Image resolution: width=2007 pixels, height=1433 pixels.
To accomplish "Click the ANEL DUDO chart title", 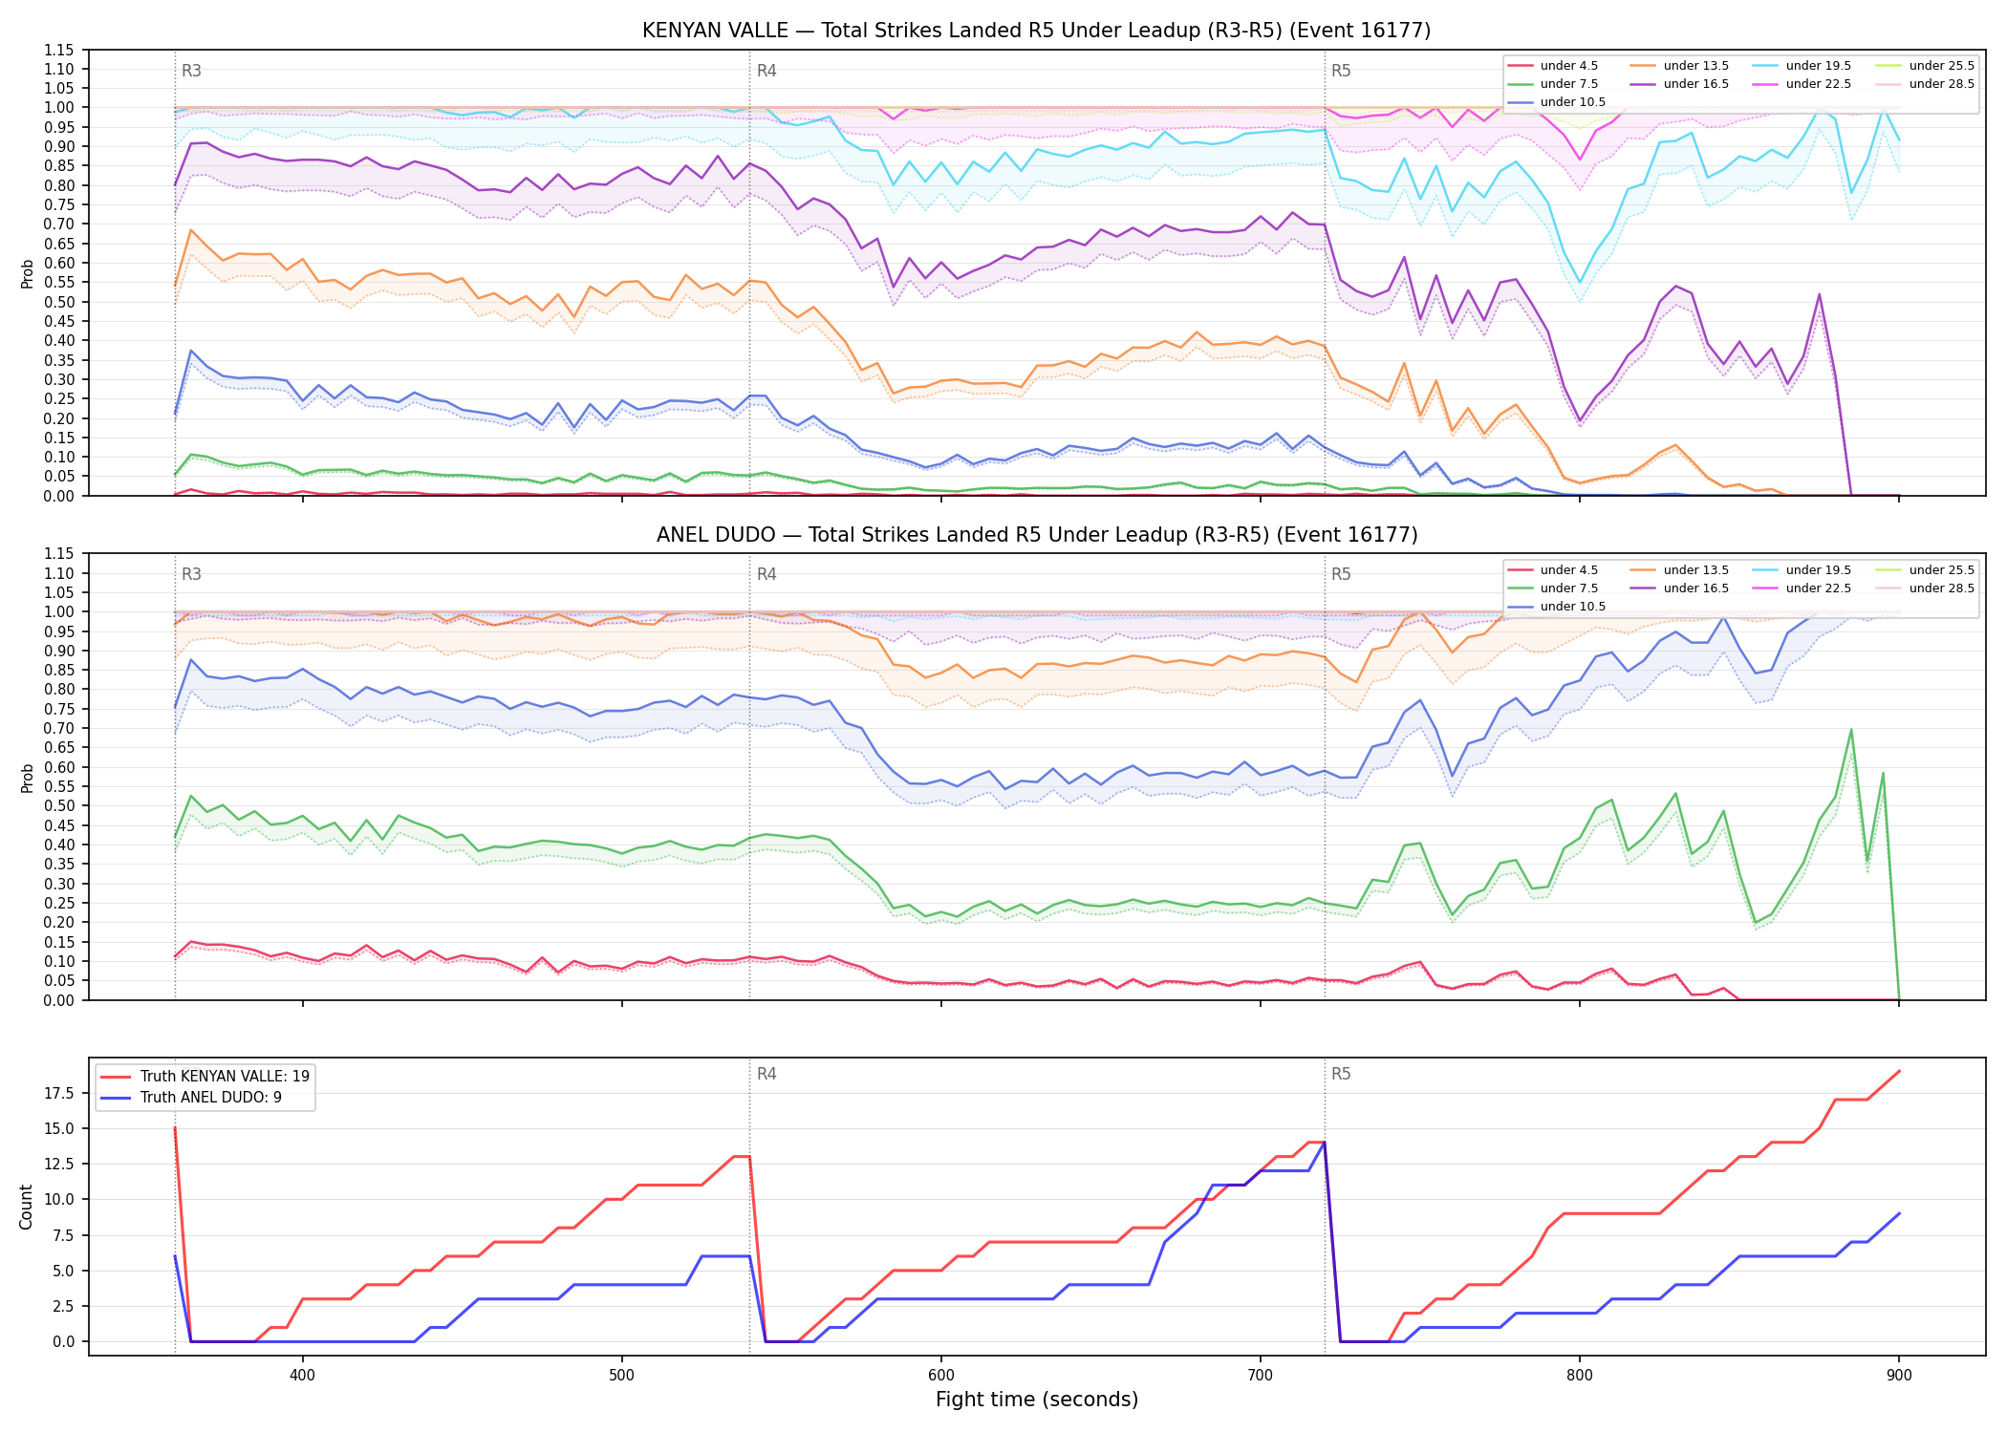I will 1036,535.
